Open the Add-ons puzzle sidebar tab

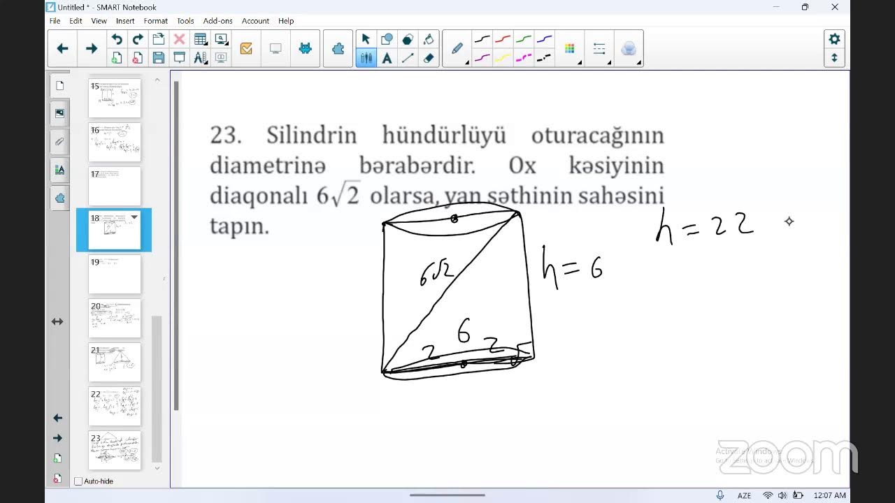[59, 198]
